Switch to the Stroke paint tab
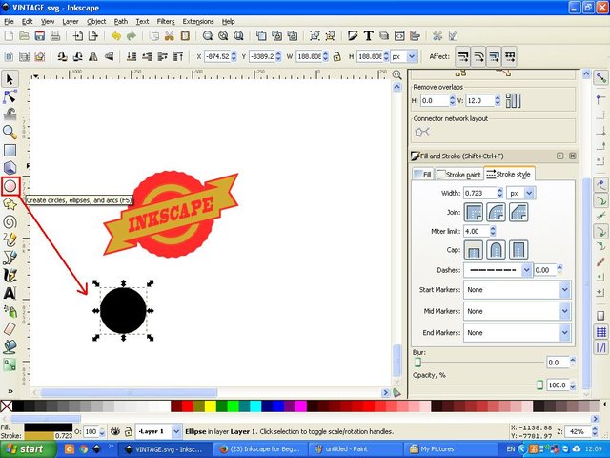 (458, 174)
